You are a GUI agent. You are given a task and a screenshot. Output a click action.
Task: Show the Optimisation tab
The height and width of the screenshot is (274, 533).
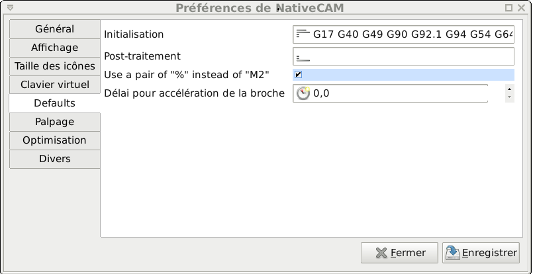pos(55,140)
